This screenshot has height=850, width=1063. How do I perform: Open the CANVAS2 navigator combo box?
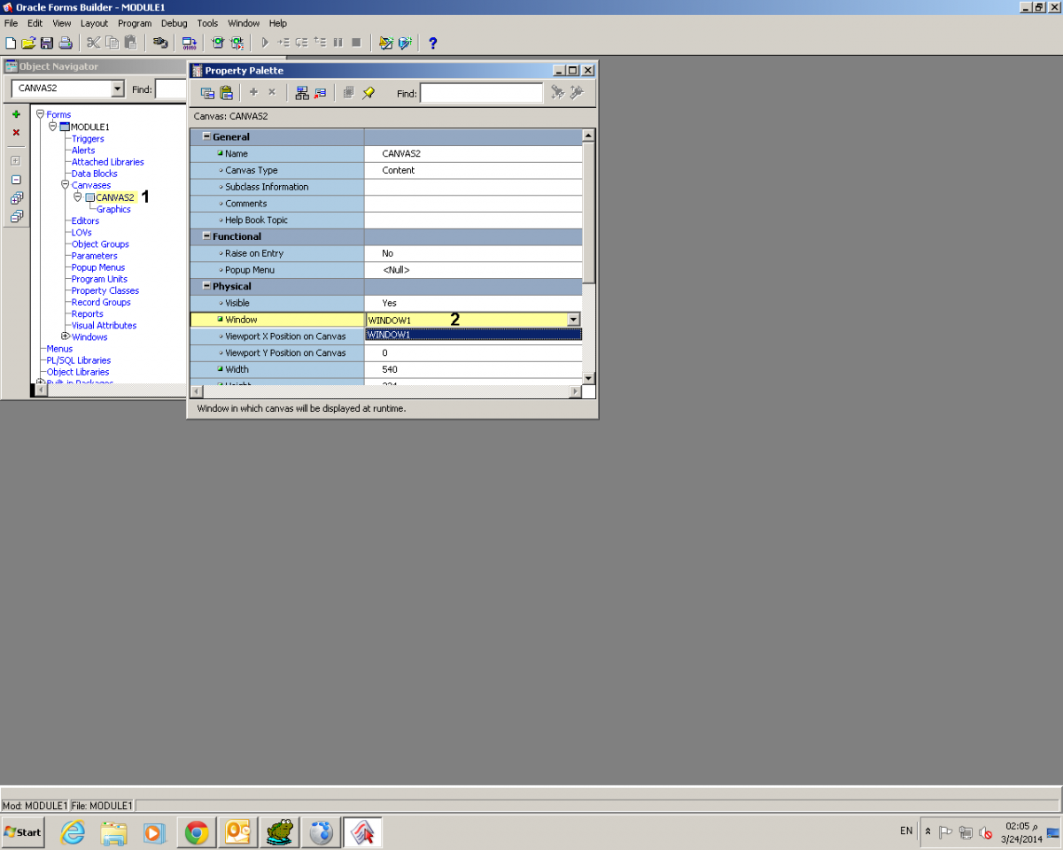point(118,89)
